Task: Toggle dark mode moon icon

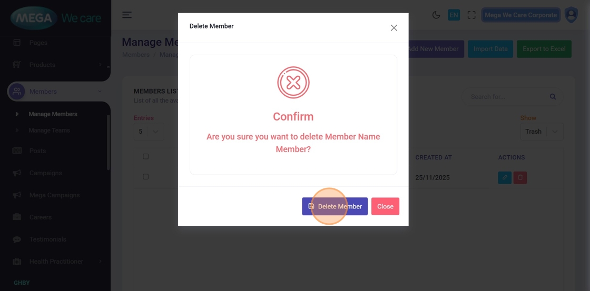Action: (436, 15)
